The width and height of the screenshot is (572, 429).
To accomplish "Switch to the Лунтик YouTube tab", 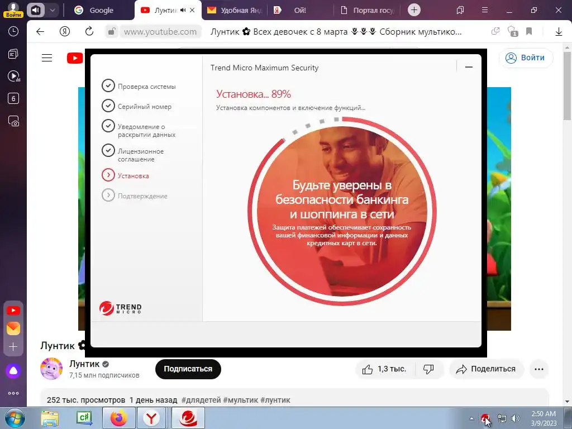I will pyautogui.click(x=160, y=10).
